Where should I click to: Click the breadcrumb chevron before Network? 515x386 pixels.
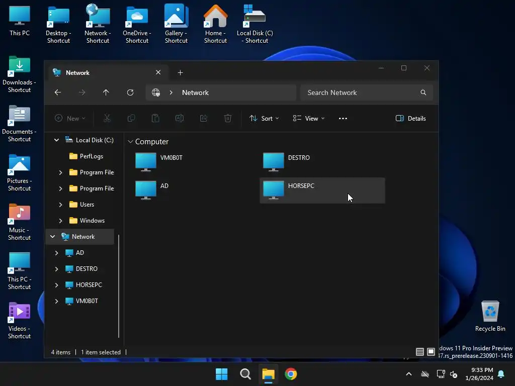[171, 92]
